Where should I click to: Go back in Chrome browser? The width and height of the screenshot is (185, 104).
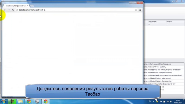(x=5, y=10)
